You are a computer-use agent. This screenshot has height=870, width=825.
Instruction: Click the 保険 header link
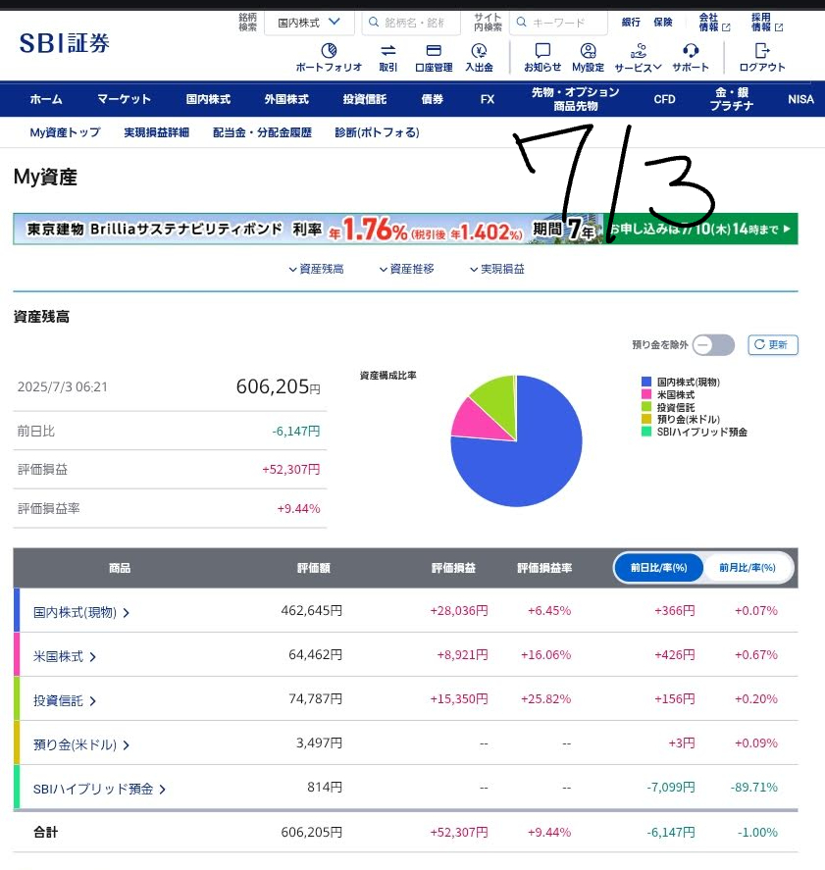click(663, 23)
